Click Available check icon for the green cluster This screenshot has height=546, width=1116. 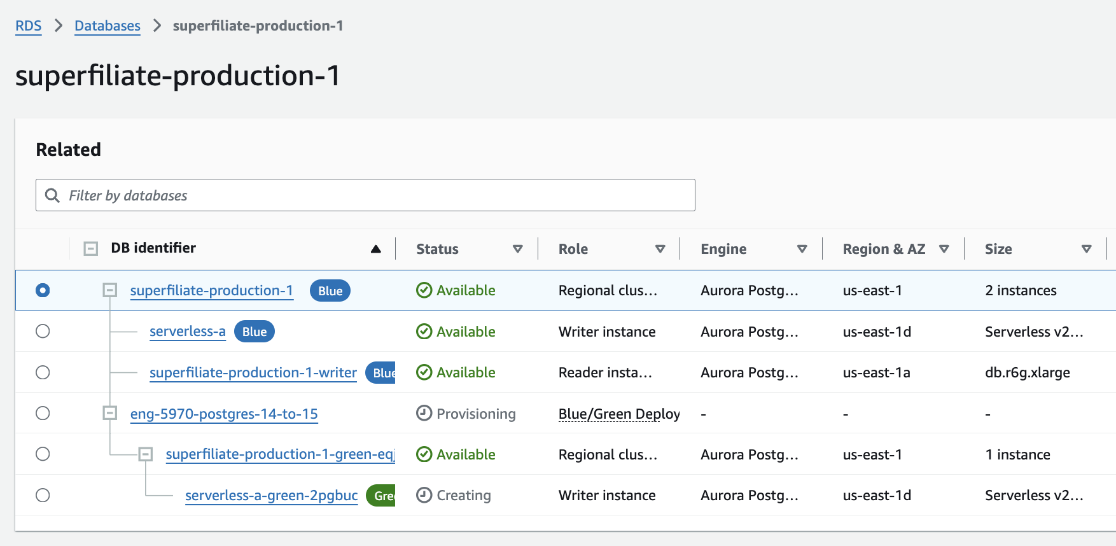point(424,454)
